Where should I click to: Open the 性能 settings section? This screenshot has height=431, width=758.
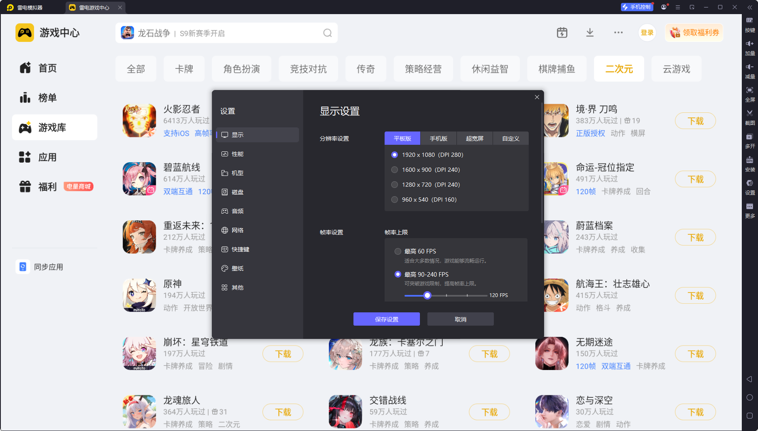pos(258,154)
